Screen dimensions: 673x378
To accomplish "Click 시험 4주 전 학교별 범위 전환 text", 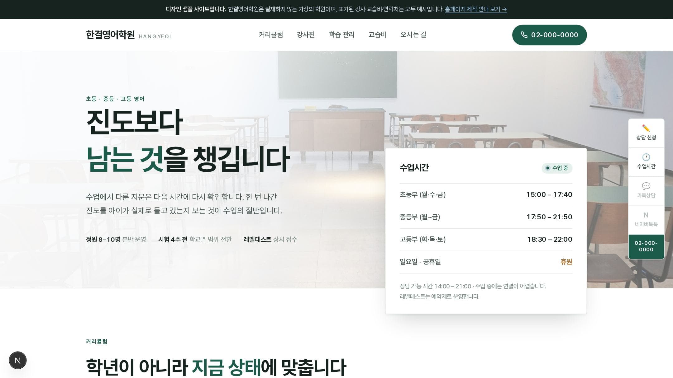I will (x=195, y=240).
